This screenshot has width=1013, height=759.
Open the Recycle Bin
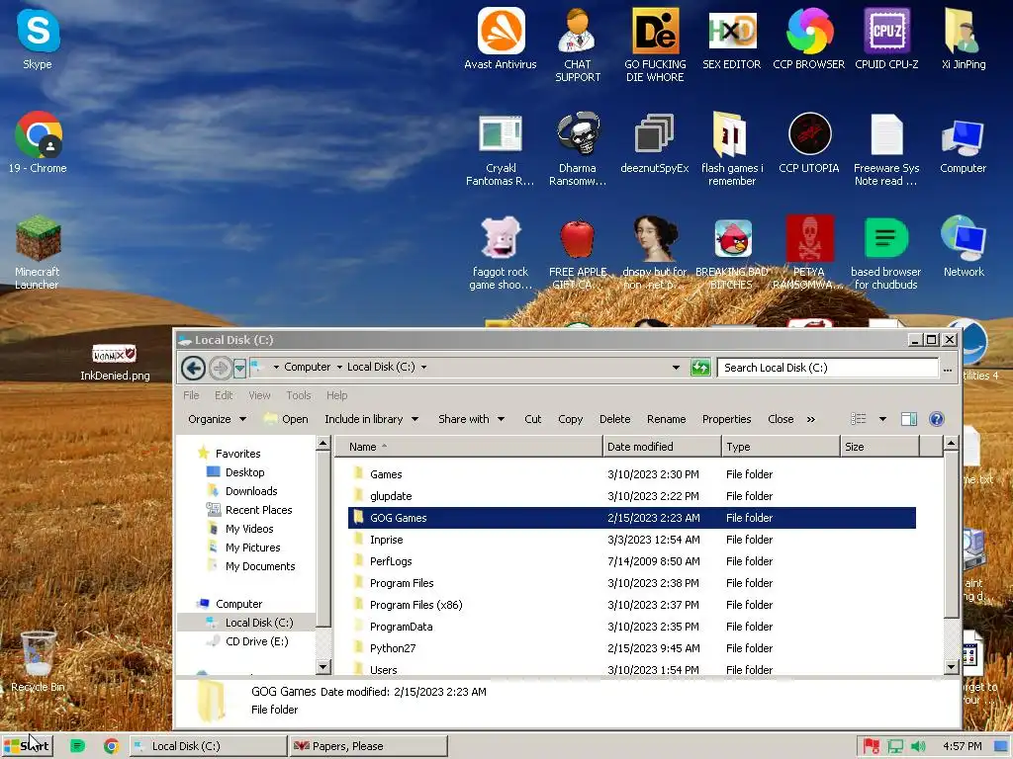click(39, 661)
